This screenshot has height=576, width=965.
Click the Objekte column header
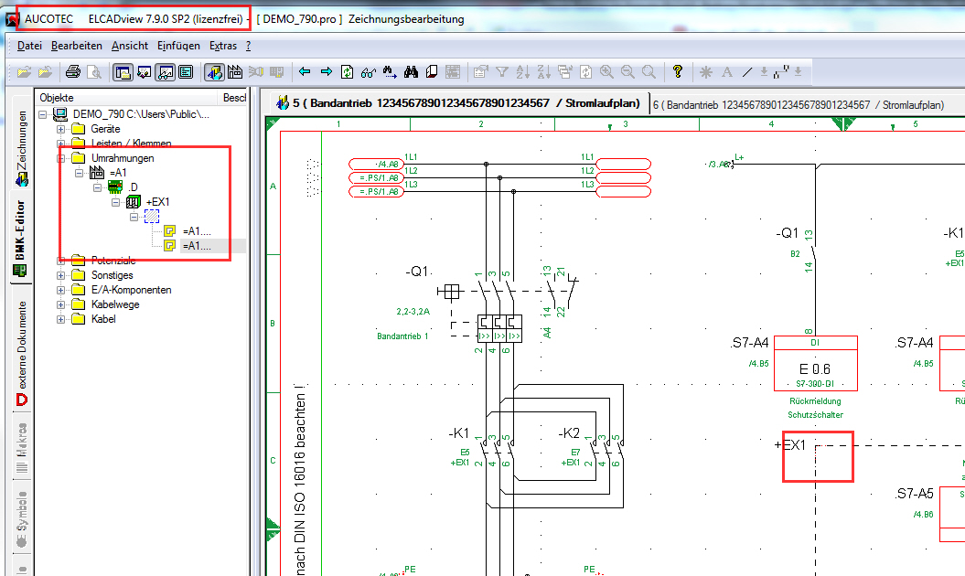pyautogui.click(x=127, y=98)
